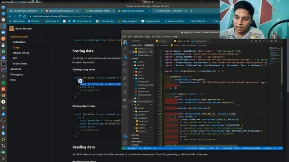Image resolution: width=289 pixels, height=162 pixels.
Task: Click the notifications bell in VS Code status bar
Action: click(280, 148)
